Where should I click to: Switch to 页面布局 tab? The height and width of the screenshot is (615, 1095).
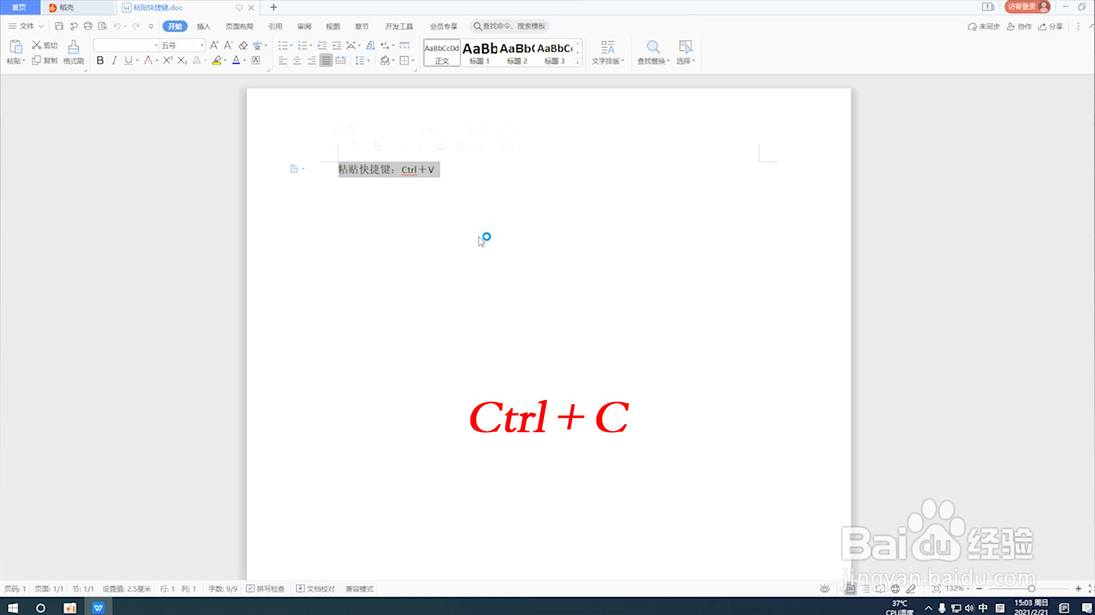240,26
